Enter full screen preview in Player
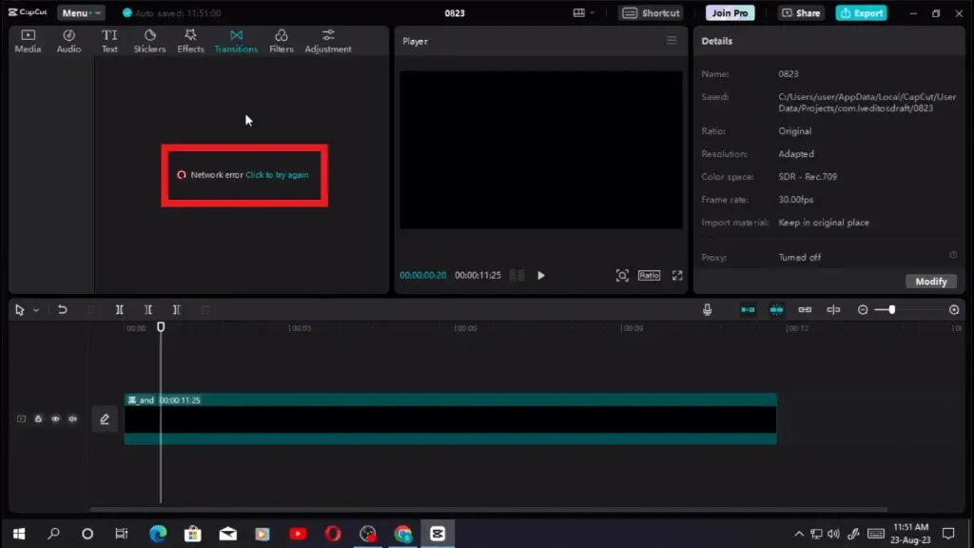The image size is (974, 548). (677, 276)
